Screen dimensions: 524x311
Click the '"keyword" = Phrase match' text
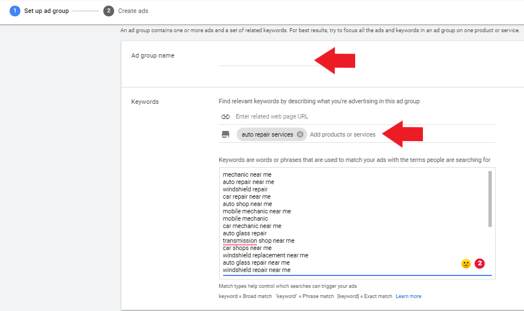304,296
